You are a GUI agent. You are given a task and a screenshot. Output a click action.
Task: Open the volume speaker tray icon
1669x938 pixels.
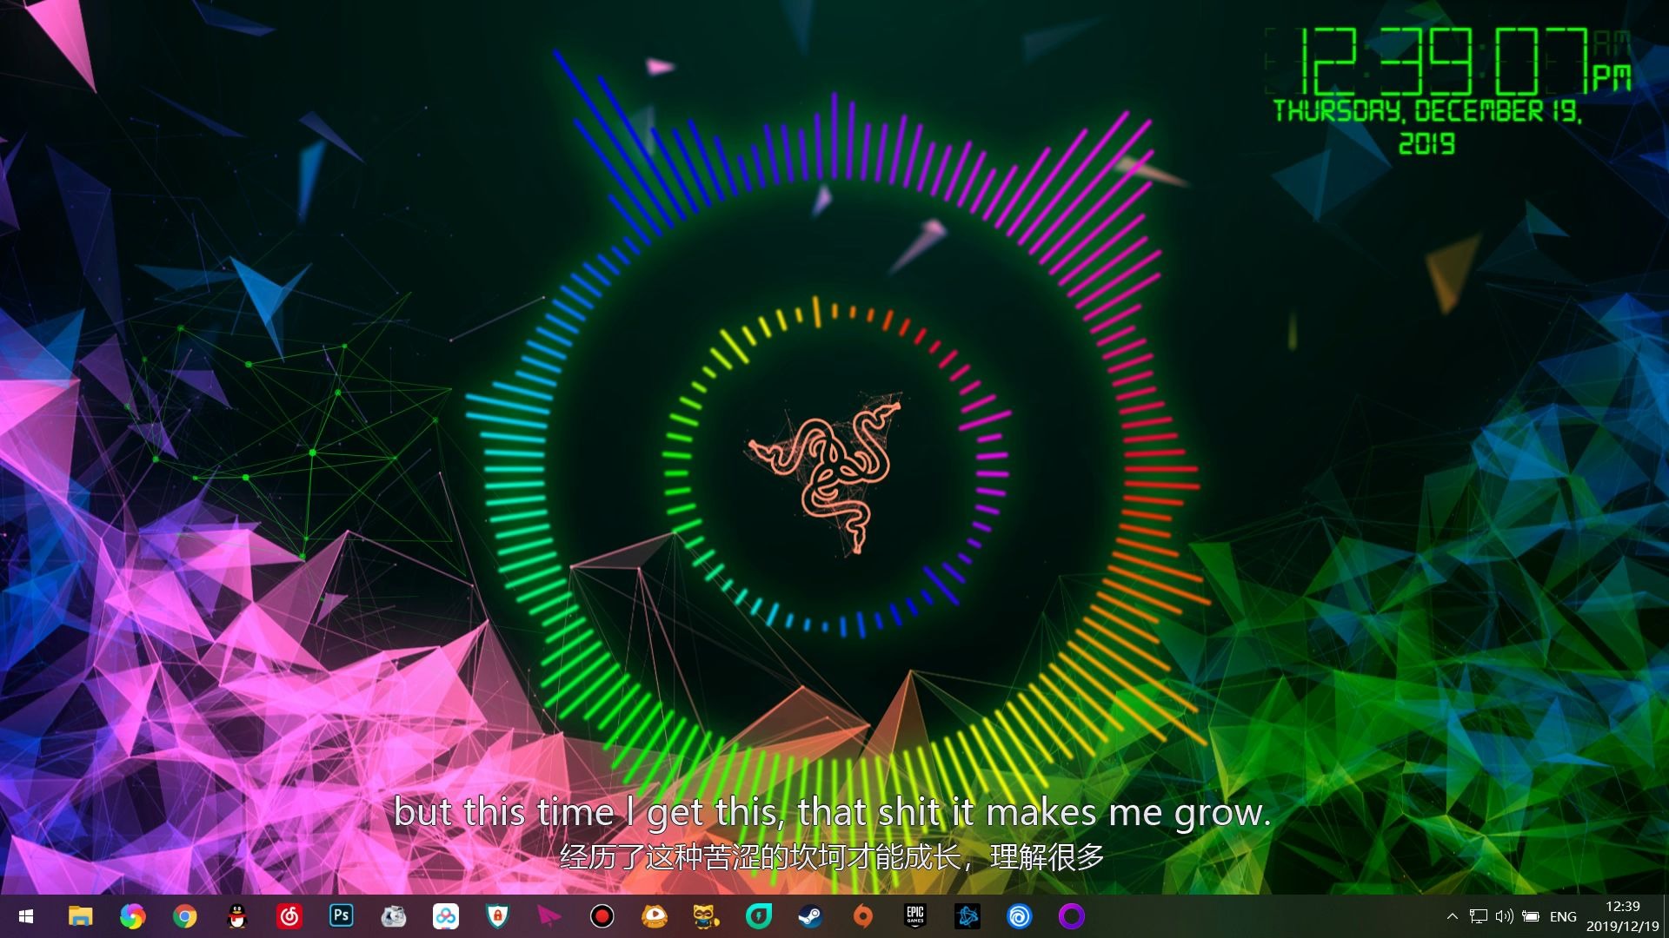point(1504,916)
